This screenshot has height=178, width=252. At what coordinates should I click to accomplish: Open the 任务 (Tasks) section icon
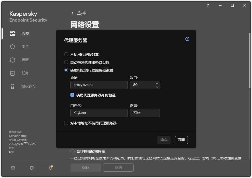pos(12,73)
